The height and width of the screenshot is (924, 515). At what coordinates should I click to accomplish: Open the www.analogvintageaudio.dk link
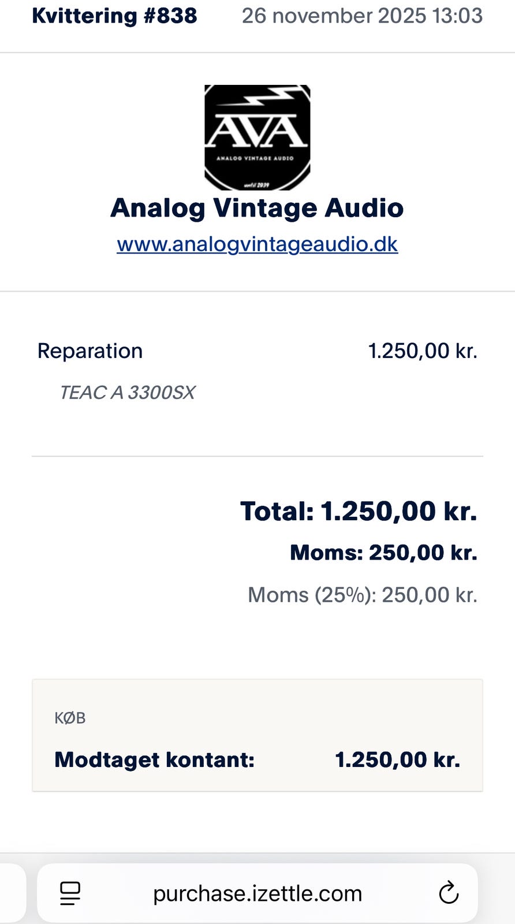257,244
